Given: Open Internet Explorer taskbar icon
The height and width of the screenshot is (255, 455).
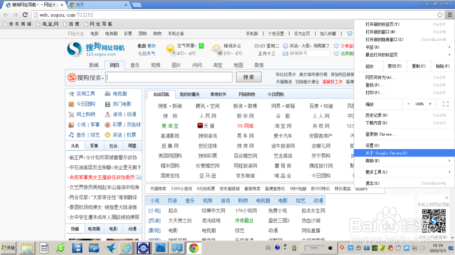Looking at the screenshot, I should [126, 248].
